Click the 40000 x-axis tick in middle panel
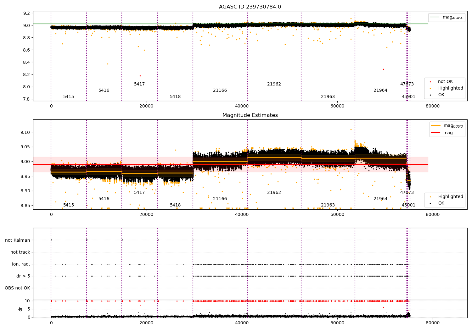The height and width of the screenshot is (330, 472). pyautogui.click(x=242, y=215)
